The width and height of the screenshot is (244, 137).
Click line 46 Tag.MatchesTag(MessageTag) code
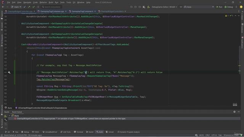coord(53,80)
